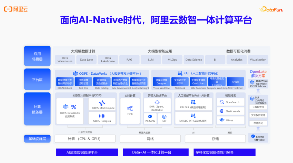Click the EMR (Spark, StarRocks) icon
The width and height of the screenshot is (293, 163).
(x=157, y=102)
